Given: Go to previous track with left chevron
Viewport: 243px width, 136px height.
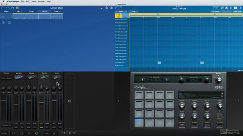Looking at the screenshot, I should point(117,8).
